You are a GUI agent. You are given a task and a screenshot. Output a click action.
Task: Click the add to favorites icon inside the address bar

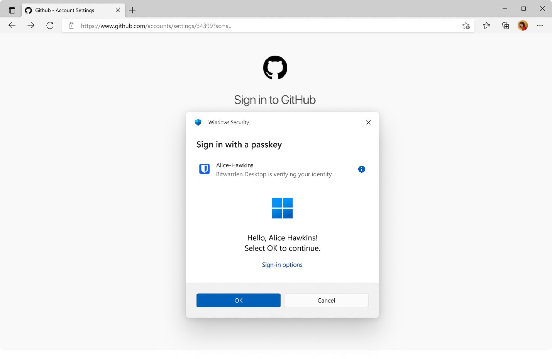click(x=466, y=26)
